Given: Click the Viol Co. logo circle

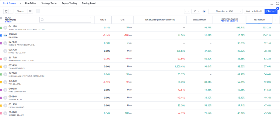Looking at the screenshot, I should [x=5, y=82].
